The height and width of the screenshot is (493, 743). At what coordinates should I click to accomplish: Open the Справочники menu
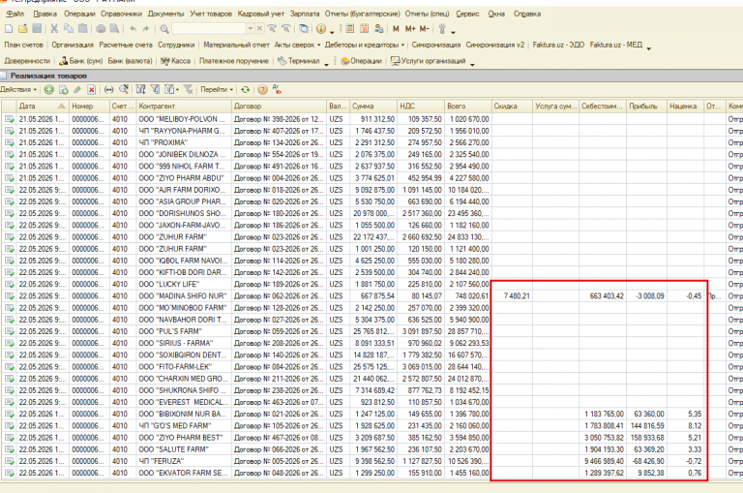(x=121, y=14)
